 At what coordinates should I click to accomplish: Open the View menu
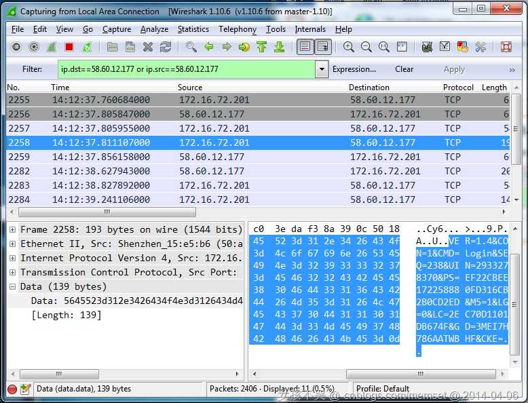point(64,29)
